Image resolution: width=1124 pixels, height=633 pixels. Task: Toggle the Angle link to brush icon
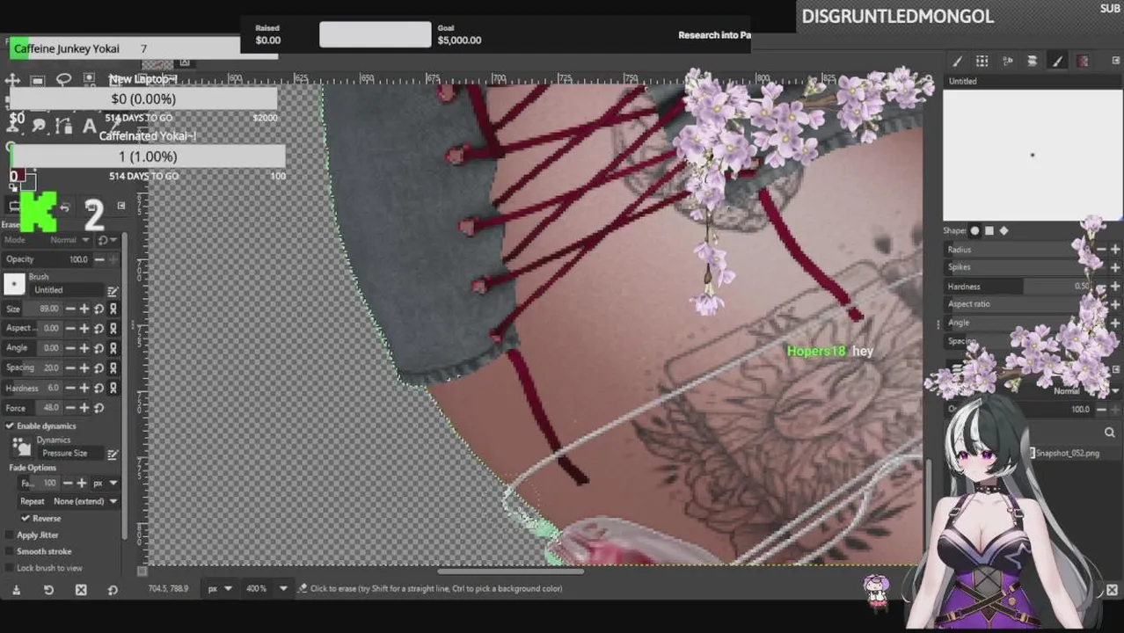pyautogui.click(x=113, y=348)
